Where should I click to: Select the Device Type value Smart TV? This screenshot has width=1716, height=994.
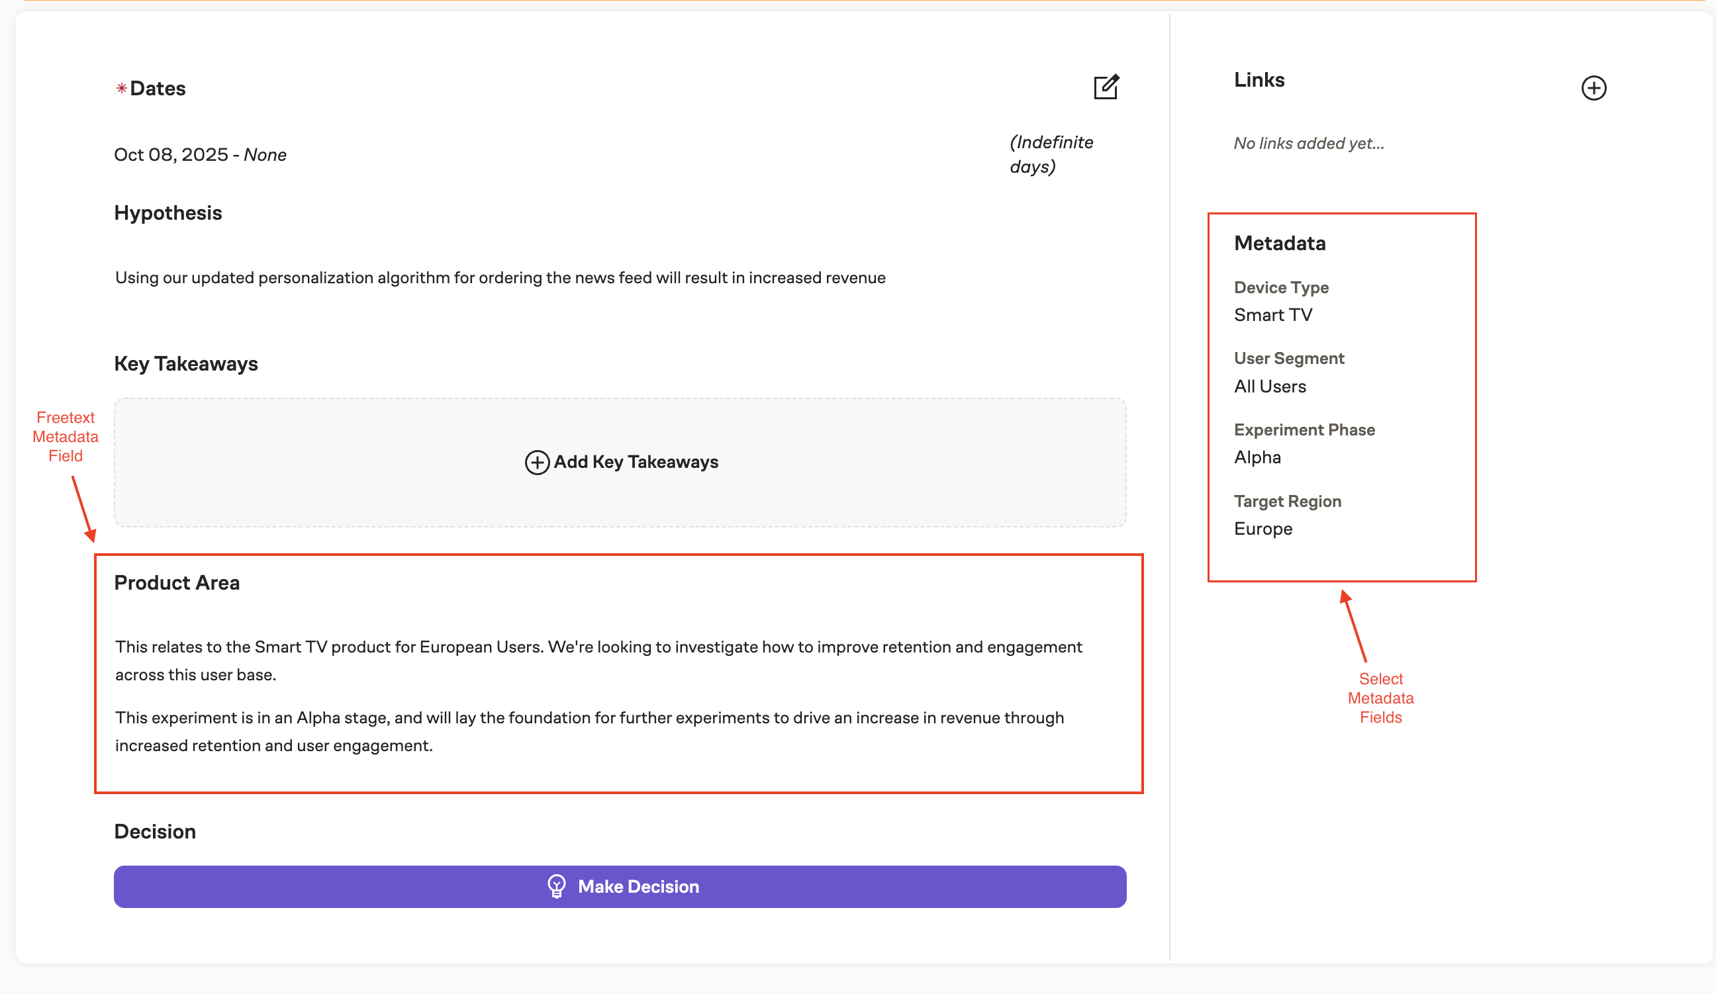(1272, 314)
